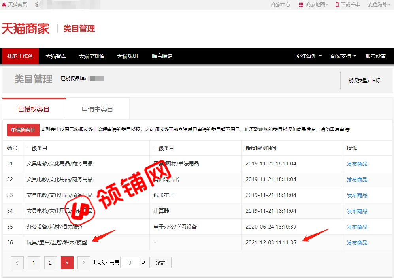Expand 卖往海外 dropdown in the top bar
The image size is (394, 278).
(x=379, y=4)
